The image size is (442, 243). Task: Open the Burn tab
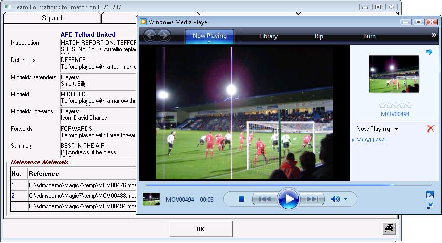(x=369, y=36)
